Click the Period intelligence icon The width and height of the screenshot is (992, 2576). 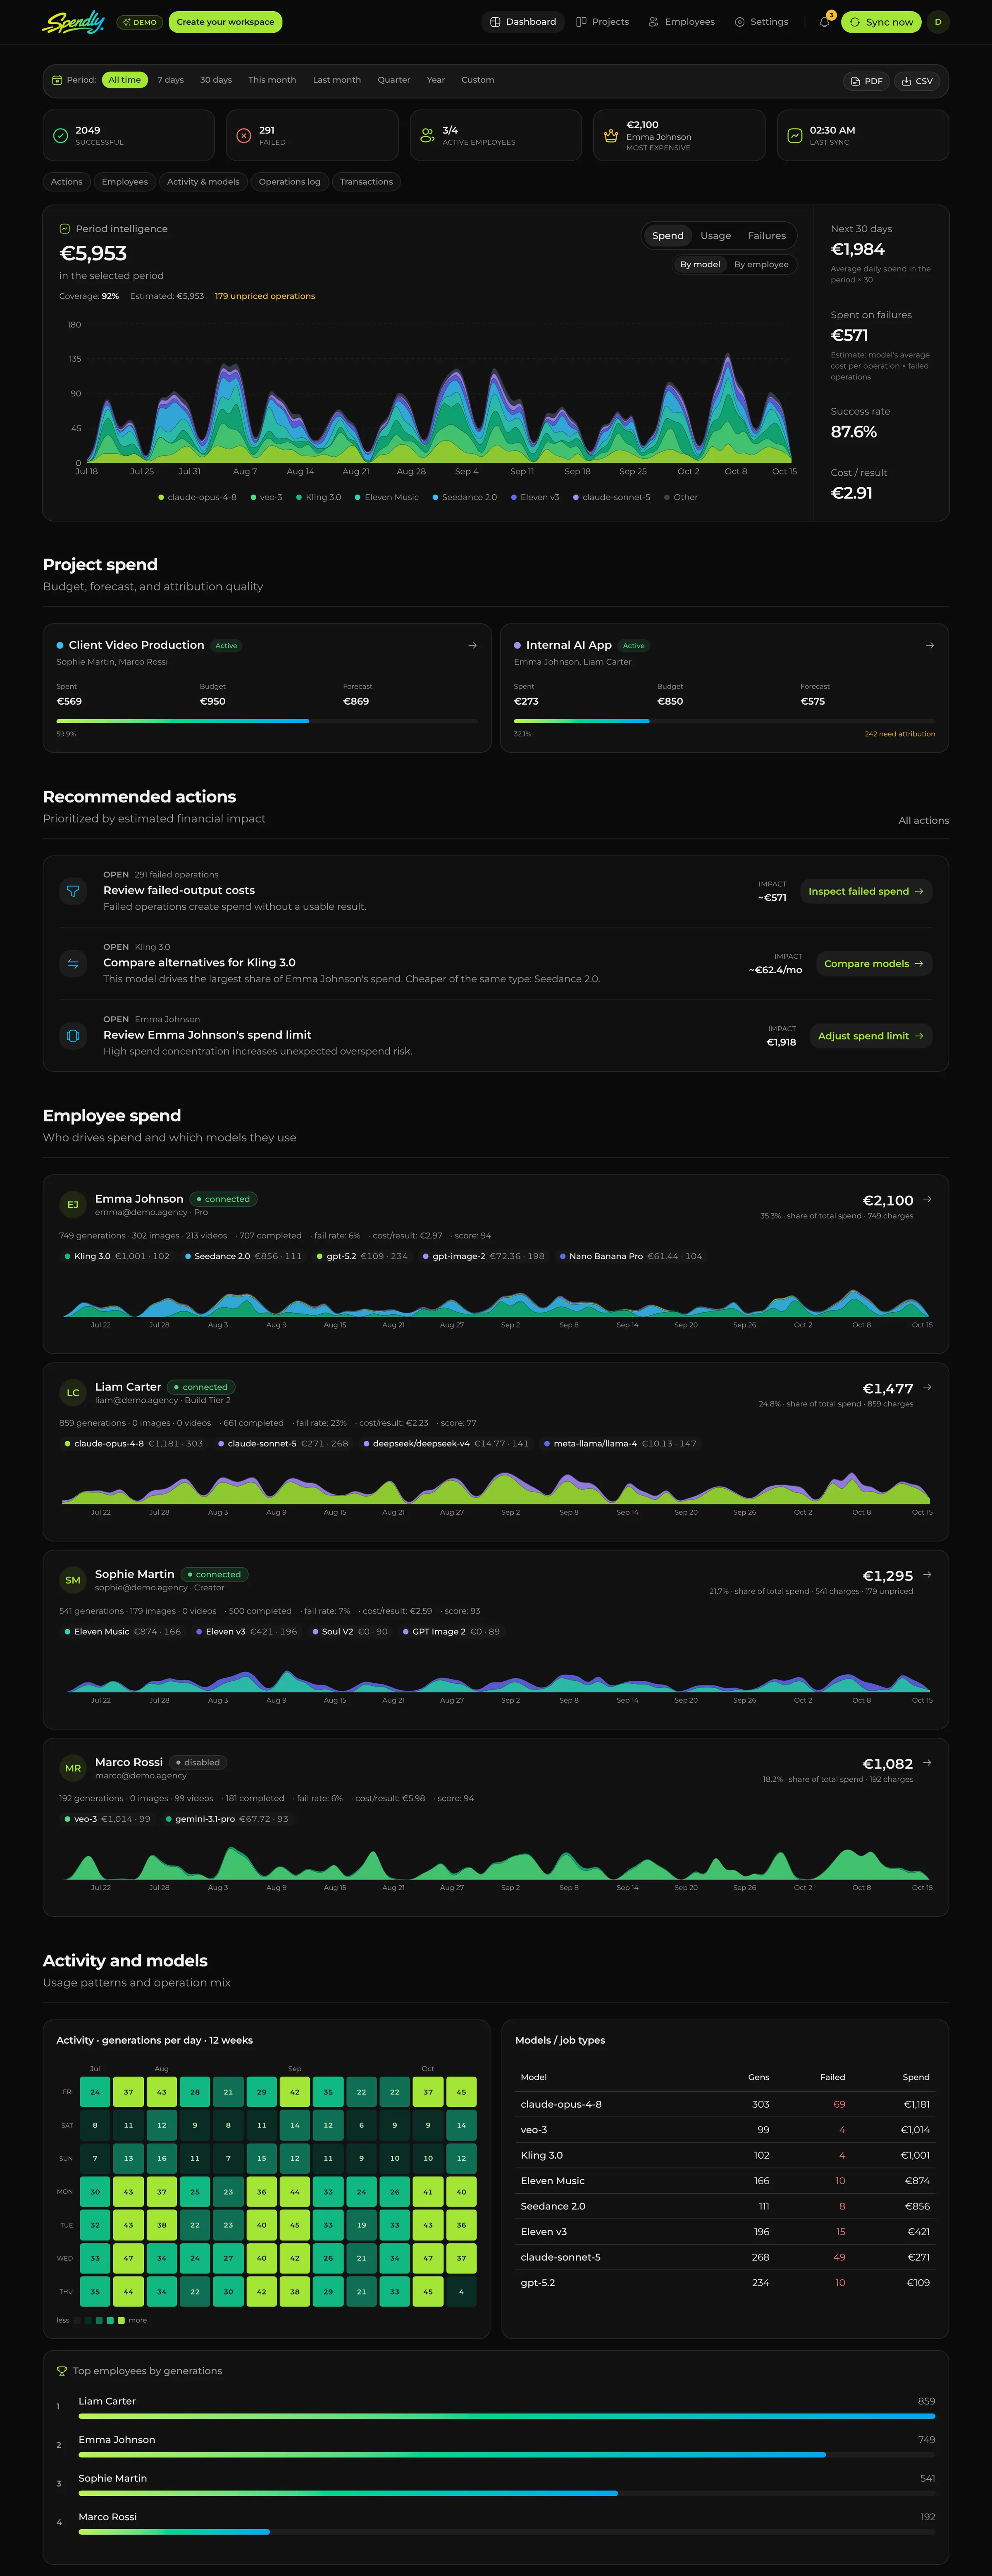(x=65, y=229)
